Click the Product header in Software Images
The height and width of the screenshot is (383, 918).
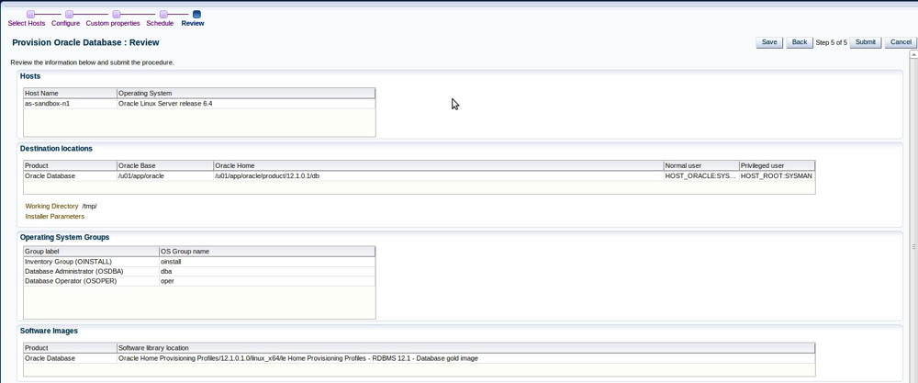pyautogui.click(x=71, y=348)
